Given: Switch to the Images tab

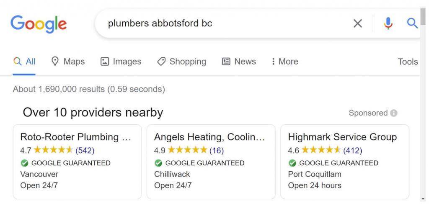Looking at the screenshot, I should (121, 62).
